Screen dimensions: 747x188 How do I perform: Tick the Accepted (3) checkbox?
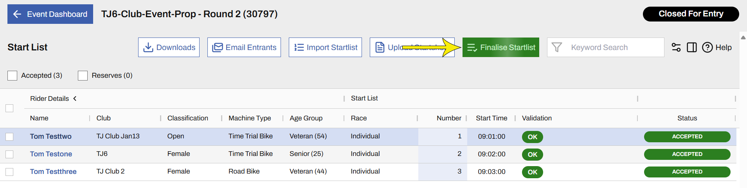(x=13, y=75)
